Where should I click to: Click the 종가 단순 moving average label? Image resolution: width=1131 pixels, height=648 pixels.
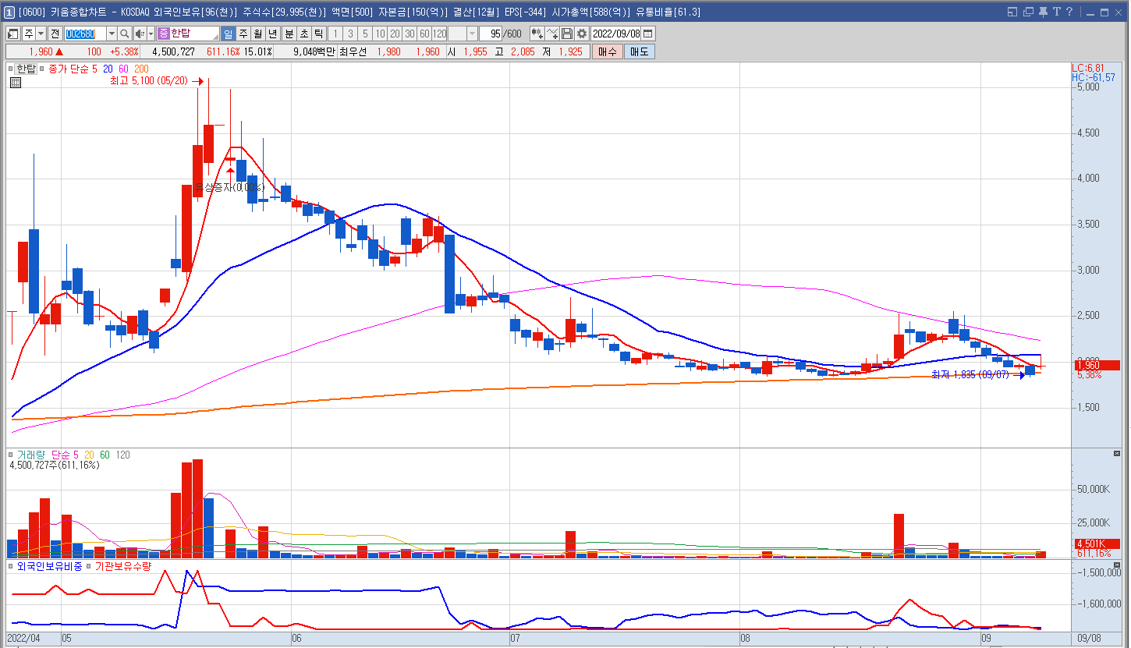[69, 69]
